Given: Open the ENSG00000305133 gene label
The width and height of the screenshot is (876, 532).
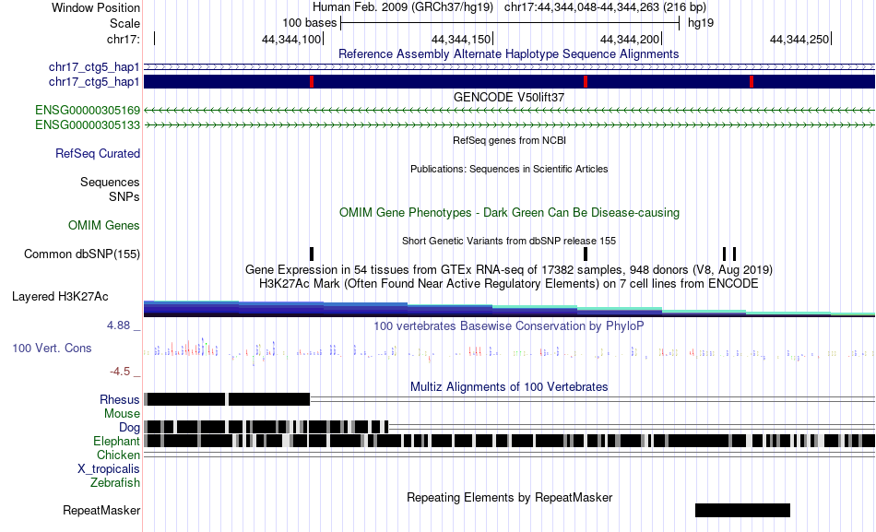Looking at the screenshot, I should click(88, 125).
